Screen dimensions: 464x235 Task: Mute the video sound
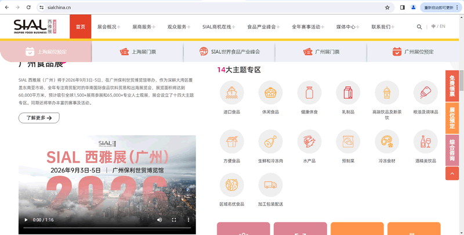pyautogui.click(x=159, y=220)
